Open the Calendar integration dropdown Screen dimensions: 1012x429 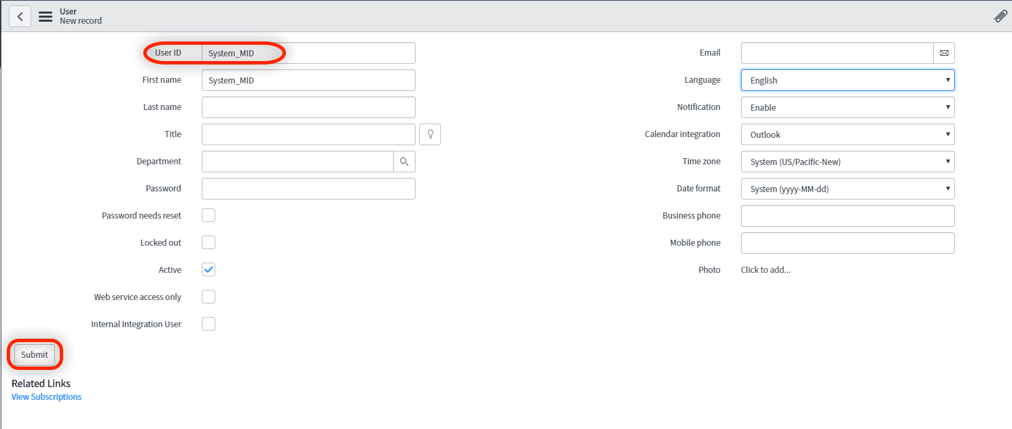847,134
